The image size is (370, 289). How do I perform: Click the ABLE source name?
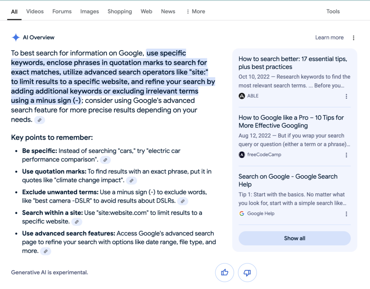(253, 96)
